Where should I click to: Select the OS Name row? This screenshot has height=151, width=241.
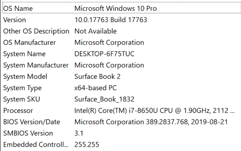coord(122,8)
